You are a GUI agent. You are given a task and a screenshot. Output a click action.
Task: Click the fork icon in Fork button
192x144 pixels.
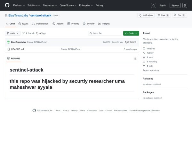(x=159, y=15)
